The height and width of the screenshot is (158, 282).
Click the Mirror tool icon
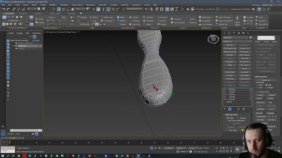(147, 9)
